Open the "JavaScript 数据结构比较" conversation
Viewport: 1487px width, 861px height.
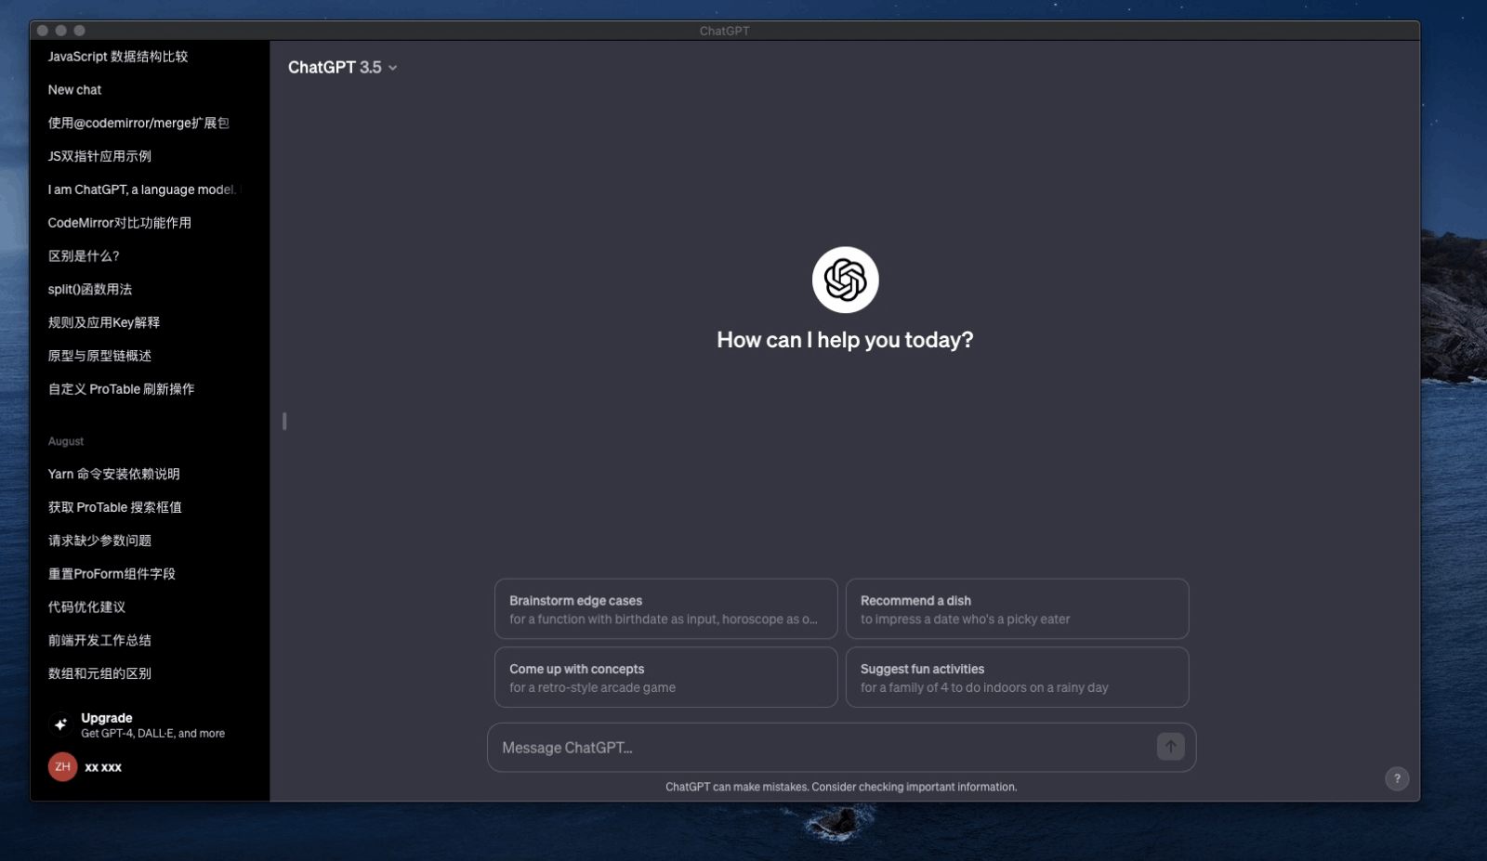(119, 57)
